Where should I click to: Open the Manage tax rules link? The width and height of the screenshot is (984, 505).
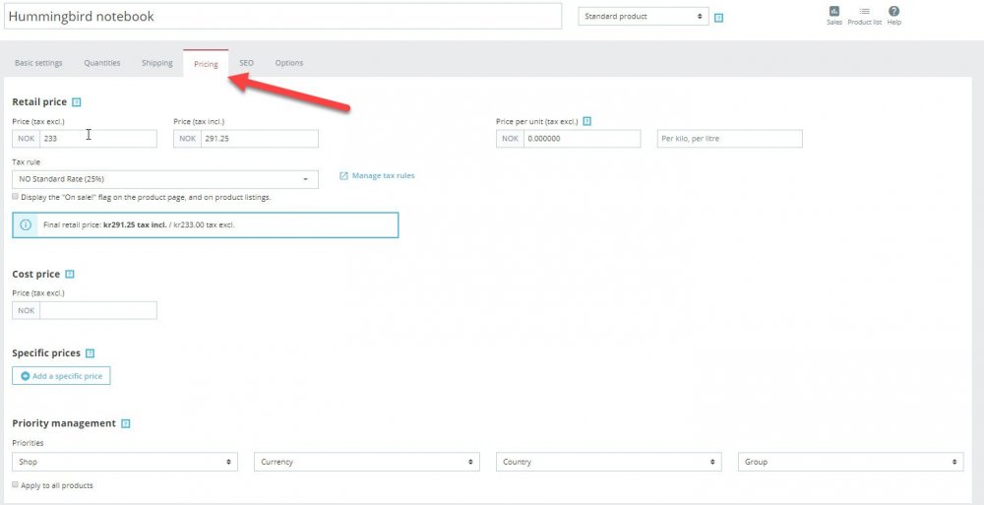click(x=377, y=176)
